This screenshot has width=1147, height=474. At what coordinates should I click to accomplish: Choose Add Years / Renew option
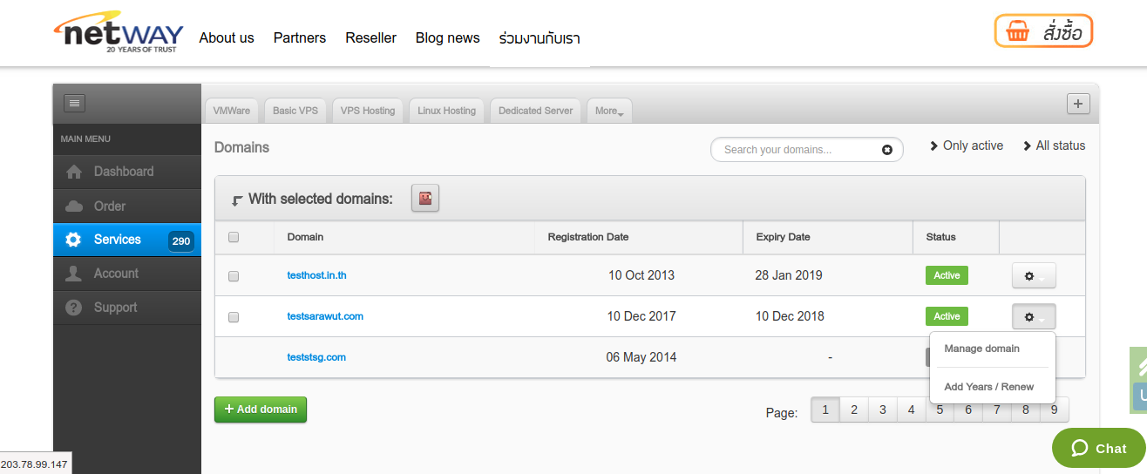[x=989, y=387]
